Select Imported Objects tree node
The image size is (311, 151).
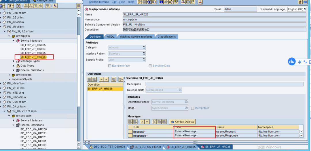pos(22,79)
